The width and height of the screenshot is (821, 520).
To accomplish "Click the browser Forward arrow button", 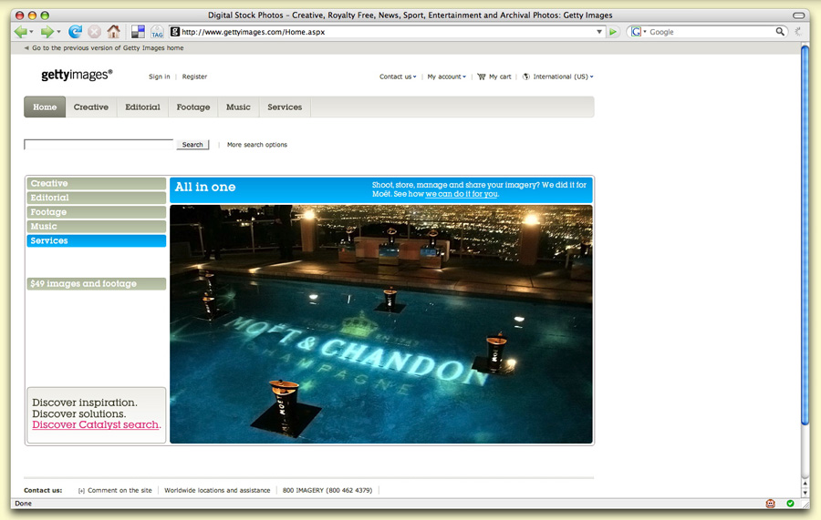I will click(46, 32).
